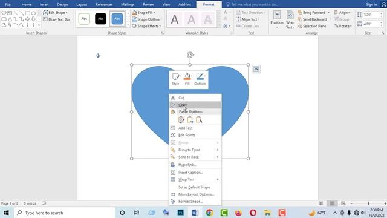Open the Align objects dropdown

pos(342,12)
